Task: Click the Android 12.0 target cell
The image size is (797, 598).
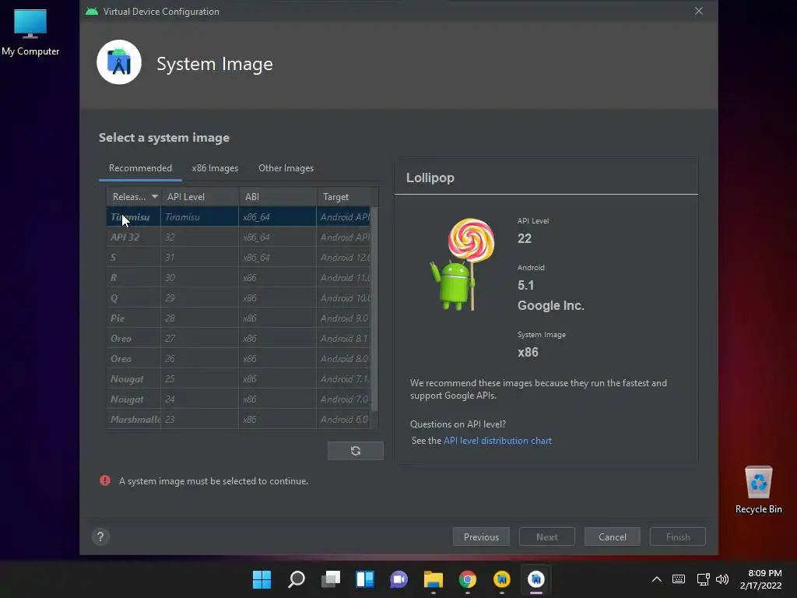Action: 344,257
